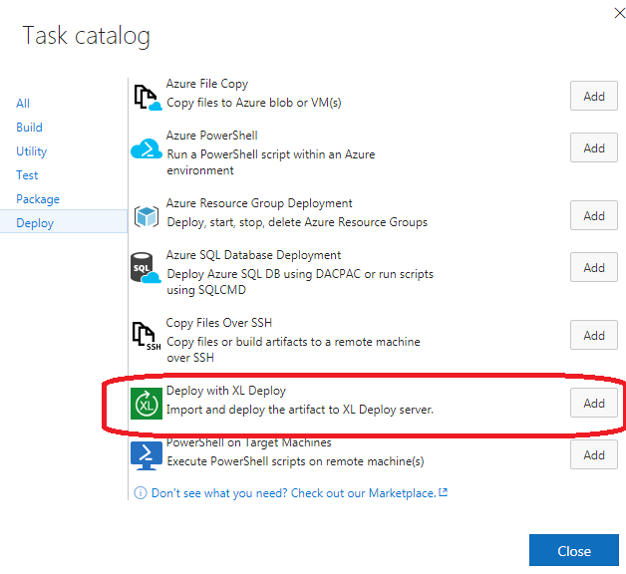Add the Copy Files Over SSH task
The image size is (626, 574).
(594, 335)
